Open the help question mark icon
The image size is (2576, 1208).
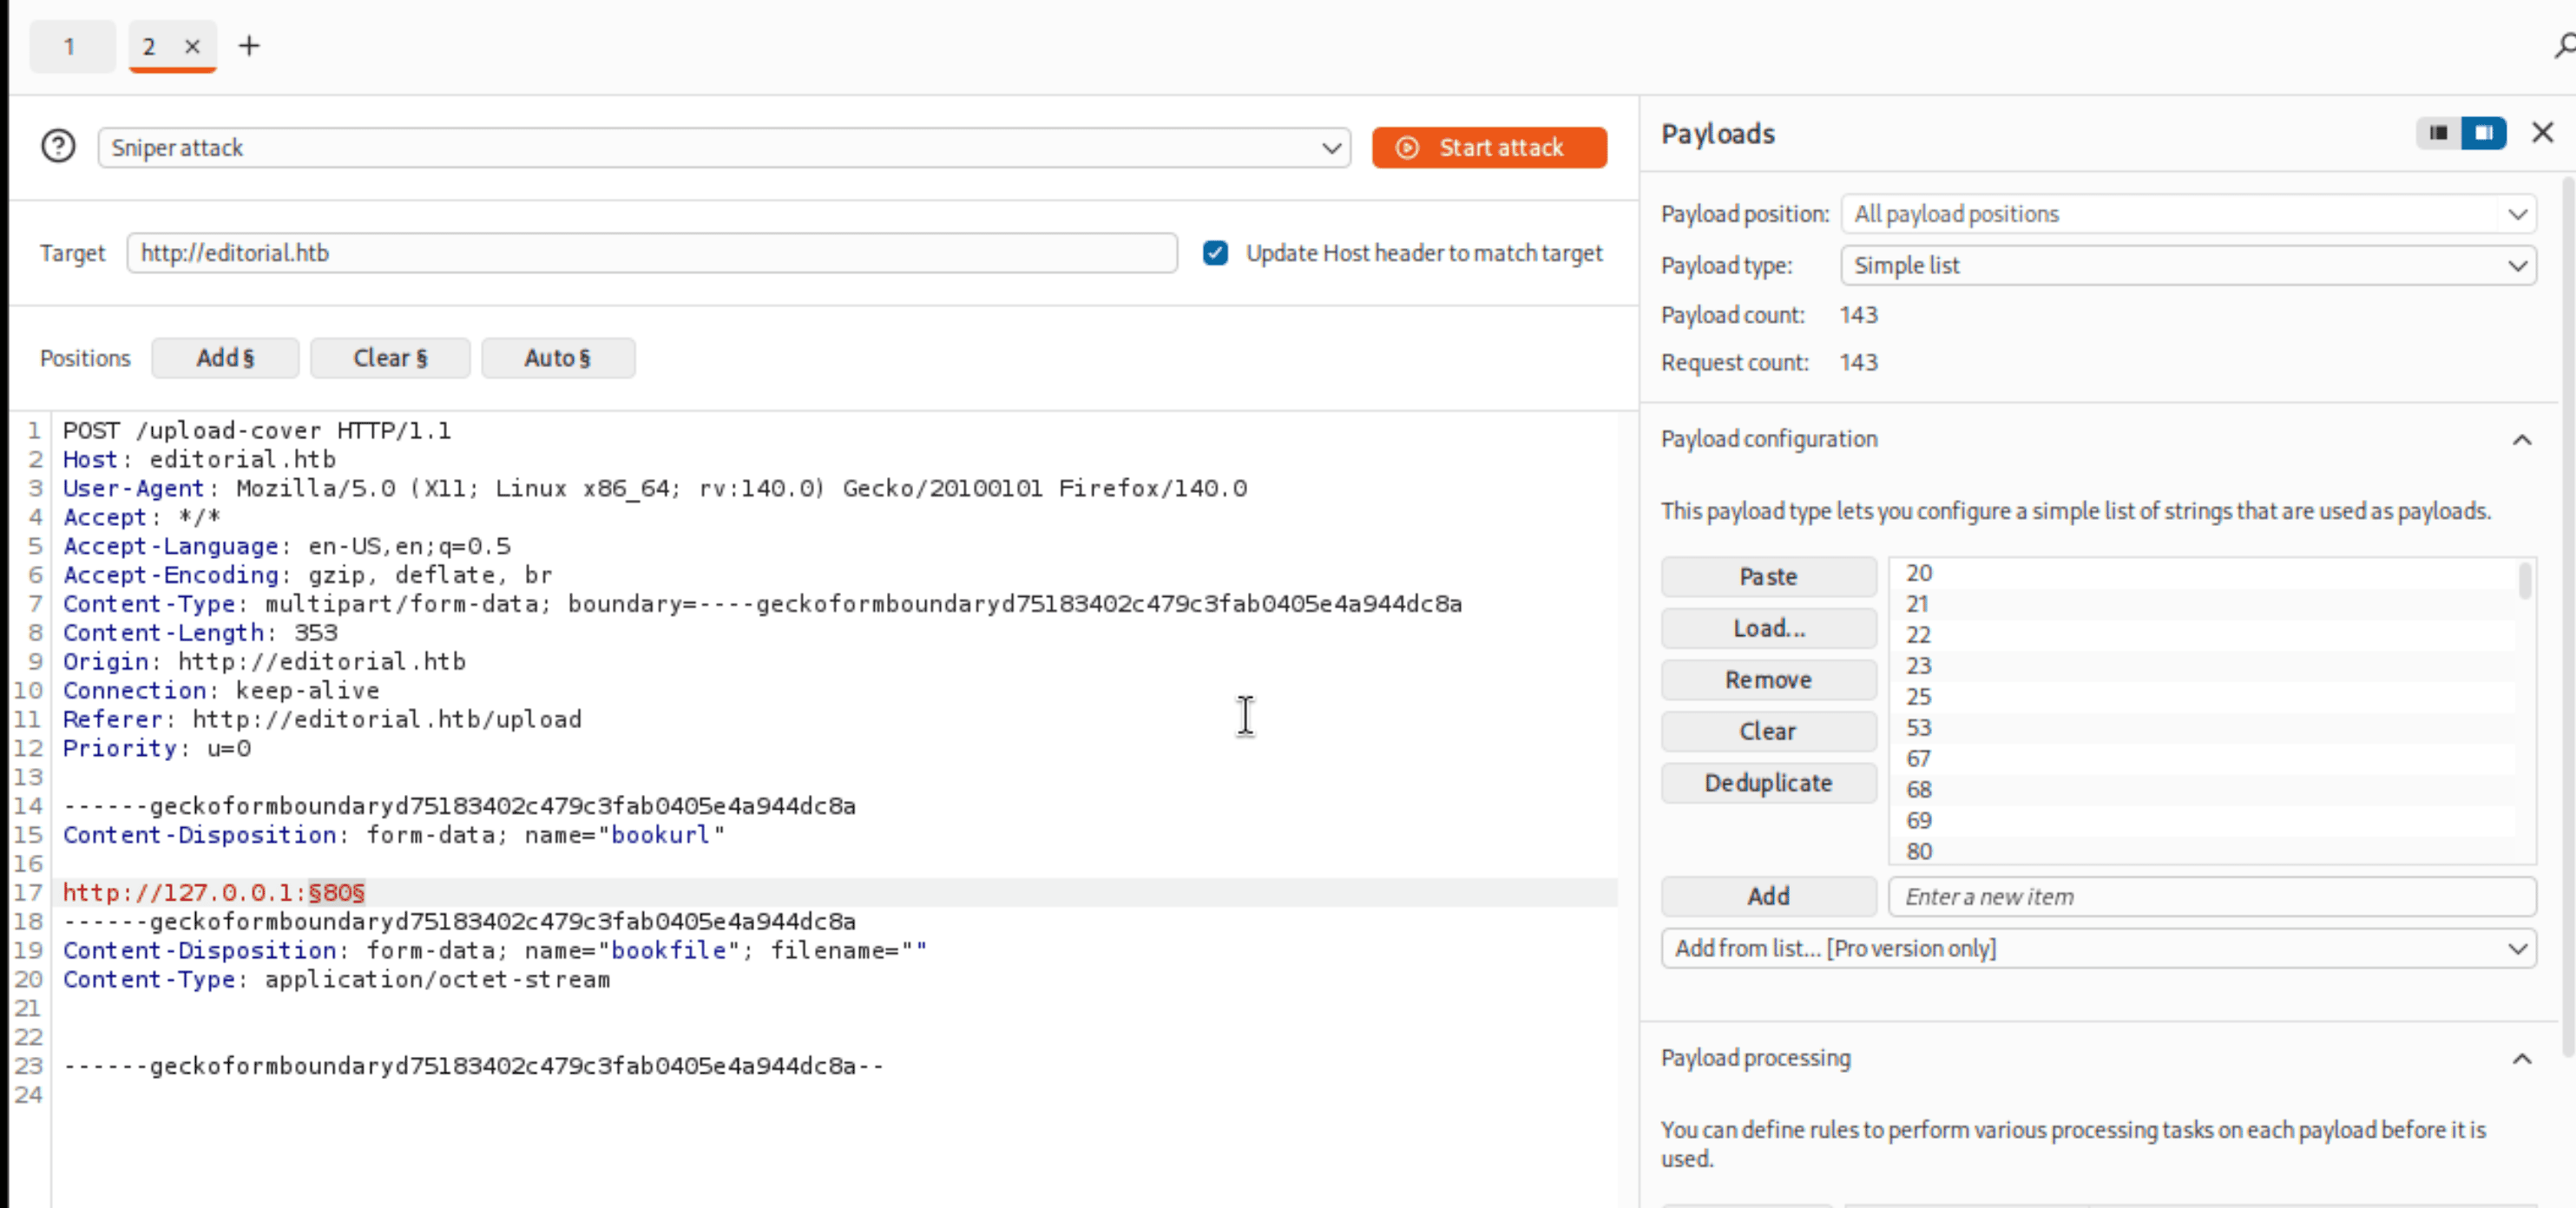(58, 147)
